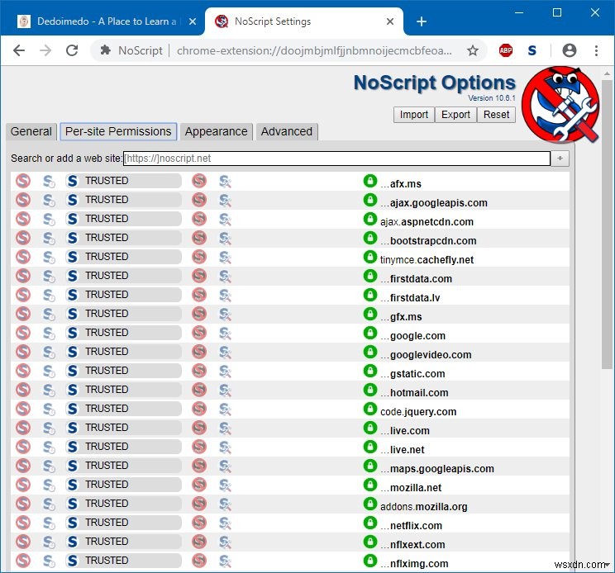
Task: Set nflxext.com to CUSTOM preset
Action: [x=225, y=542]
